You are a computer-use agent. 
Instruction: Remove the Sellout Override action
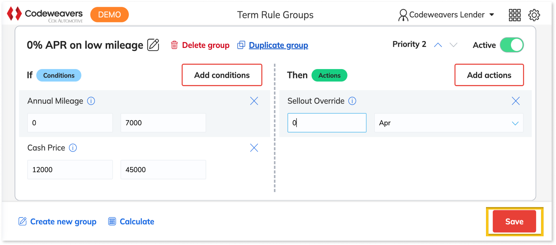tap(516, 101)
